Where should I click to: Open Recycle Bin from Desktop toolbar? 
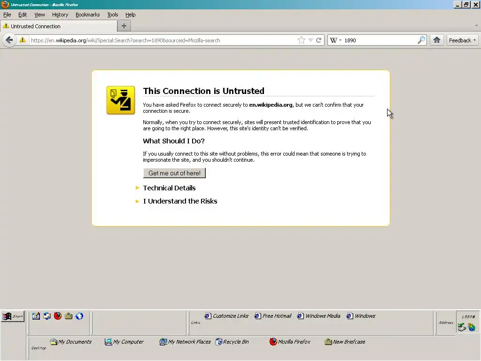232,342
